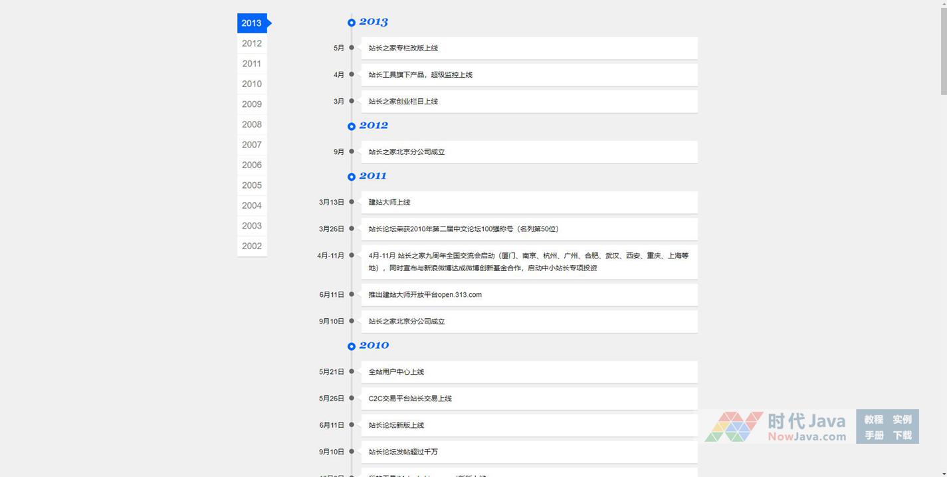Go to 2008 in the year list

coord(252,125)
